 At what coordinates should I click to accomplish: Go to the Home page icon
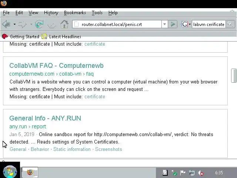(64, 24)
